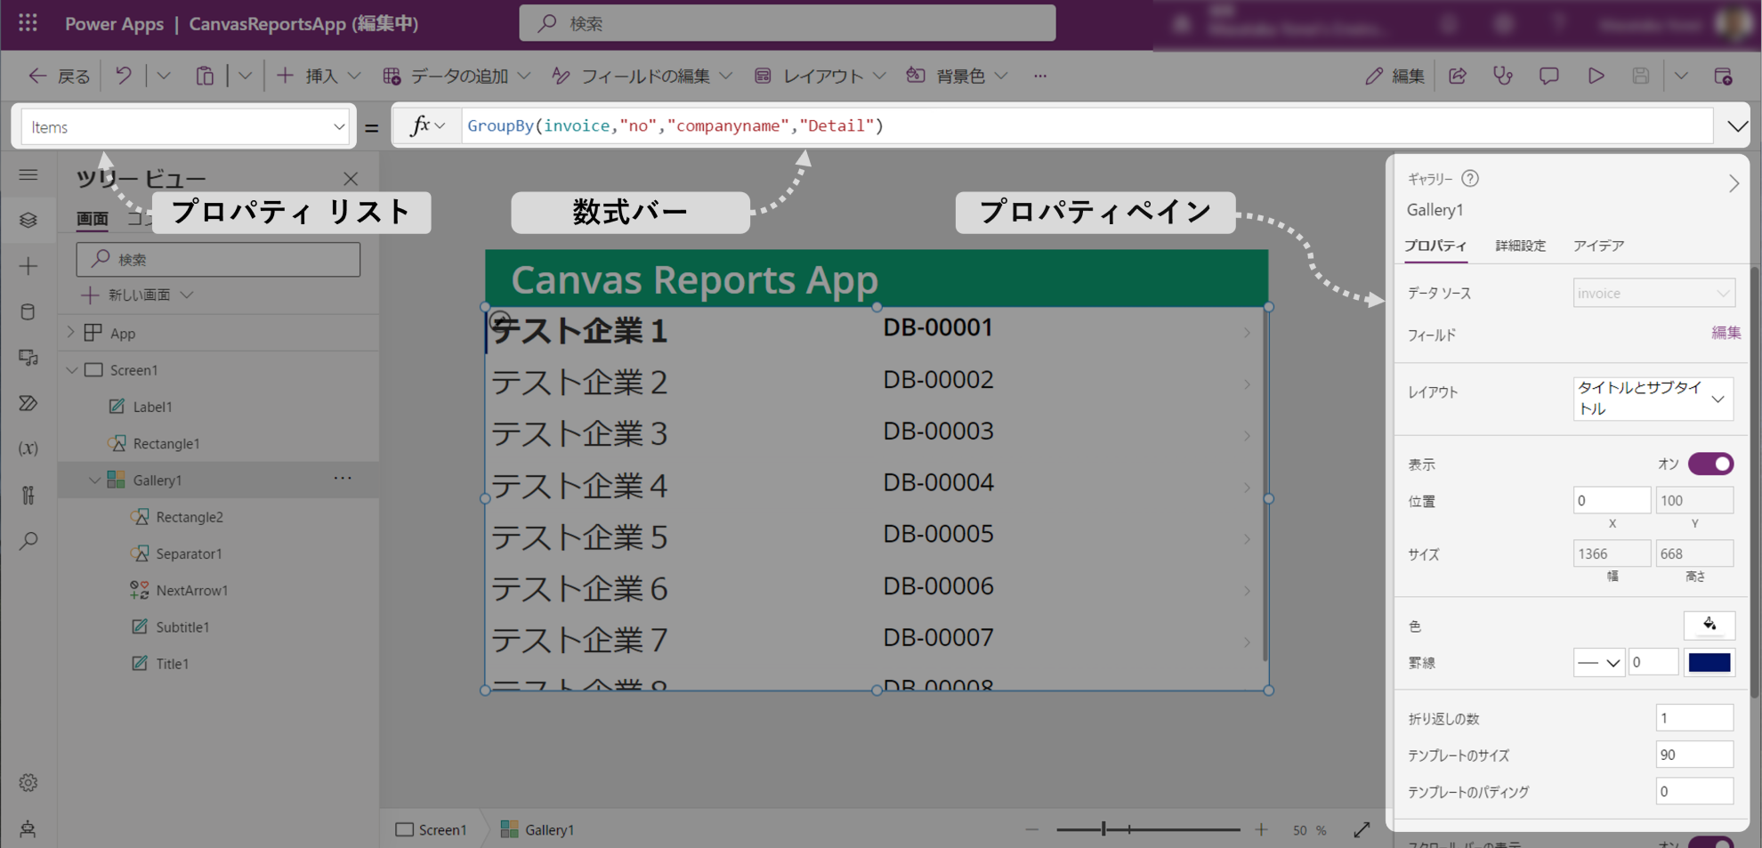Open the データの追加 dropdown
Image resolution: width=1762 pixels, height=848 pixels.
point(457,76)
